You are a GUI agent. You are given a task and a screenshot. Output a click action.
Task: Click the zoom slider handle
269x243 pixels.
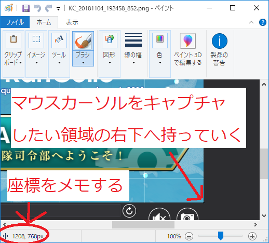[x=221, y=236]
